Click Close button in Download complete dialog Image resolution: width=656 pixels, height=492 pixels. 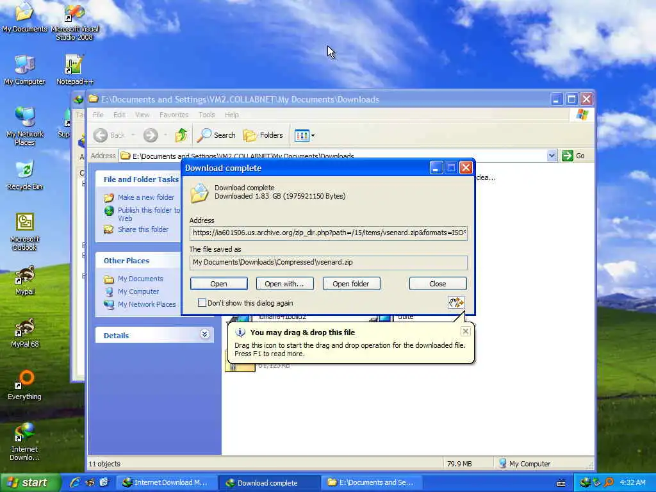[x=438, y=284]
